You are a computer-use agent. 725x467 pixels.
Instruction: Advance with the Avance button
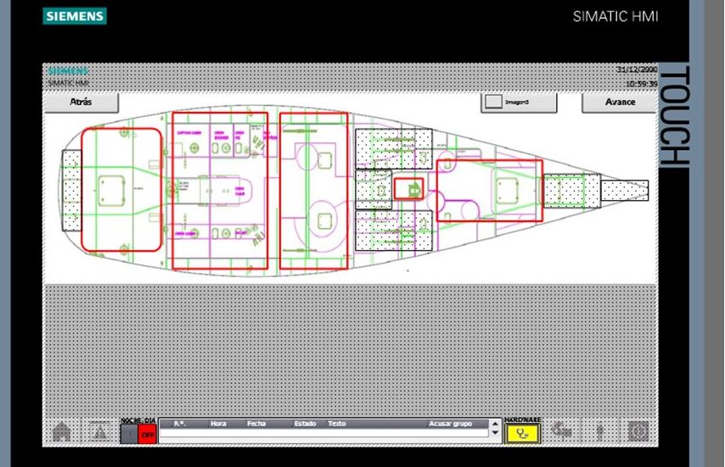coord(620,102)
